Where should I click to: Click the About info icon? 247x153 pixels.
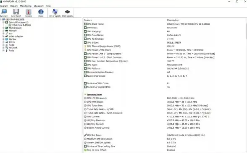[41, 12]
